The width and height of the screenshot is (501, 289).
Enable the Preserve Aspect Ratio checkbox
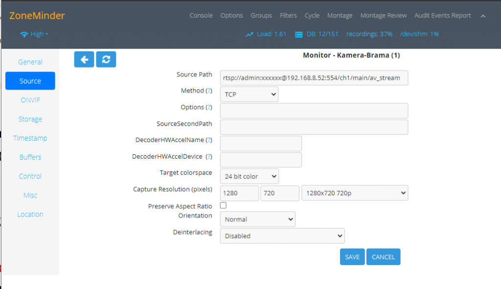224,206
